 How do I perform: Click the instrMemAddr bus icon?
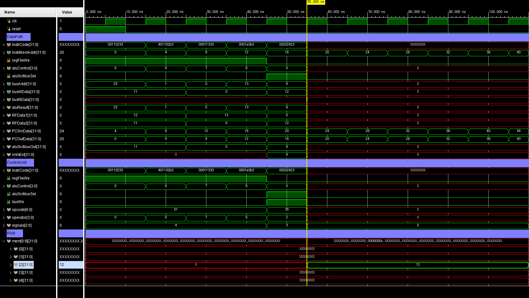pos(9,52)
